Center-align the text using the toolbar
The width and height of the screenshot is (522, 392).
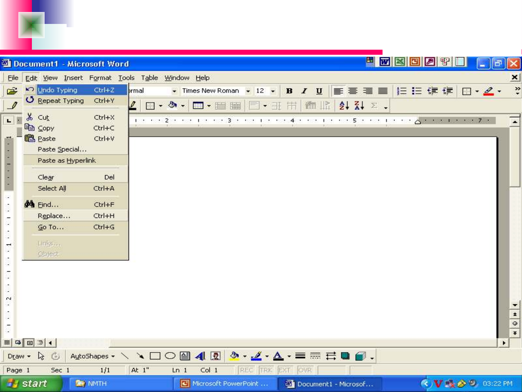pos(353,91)
